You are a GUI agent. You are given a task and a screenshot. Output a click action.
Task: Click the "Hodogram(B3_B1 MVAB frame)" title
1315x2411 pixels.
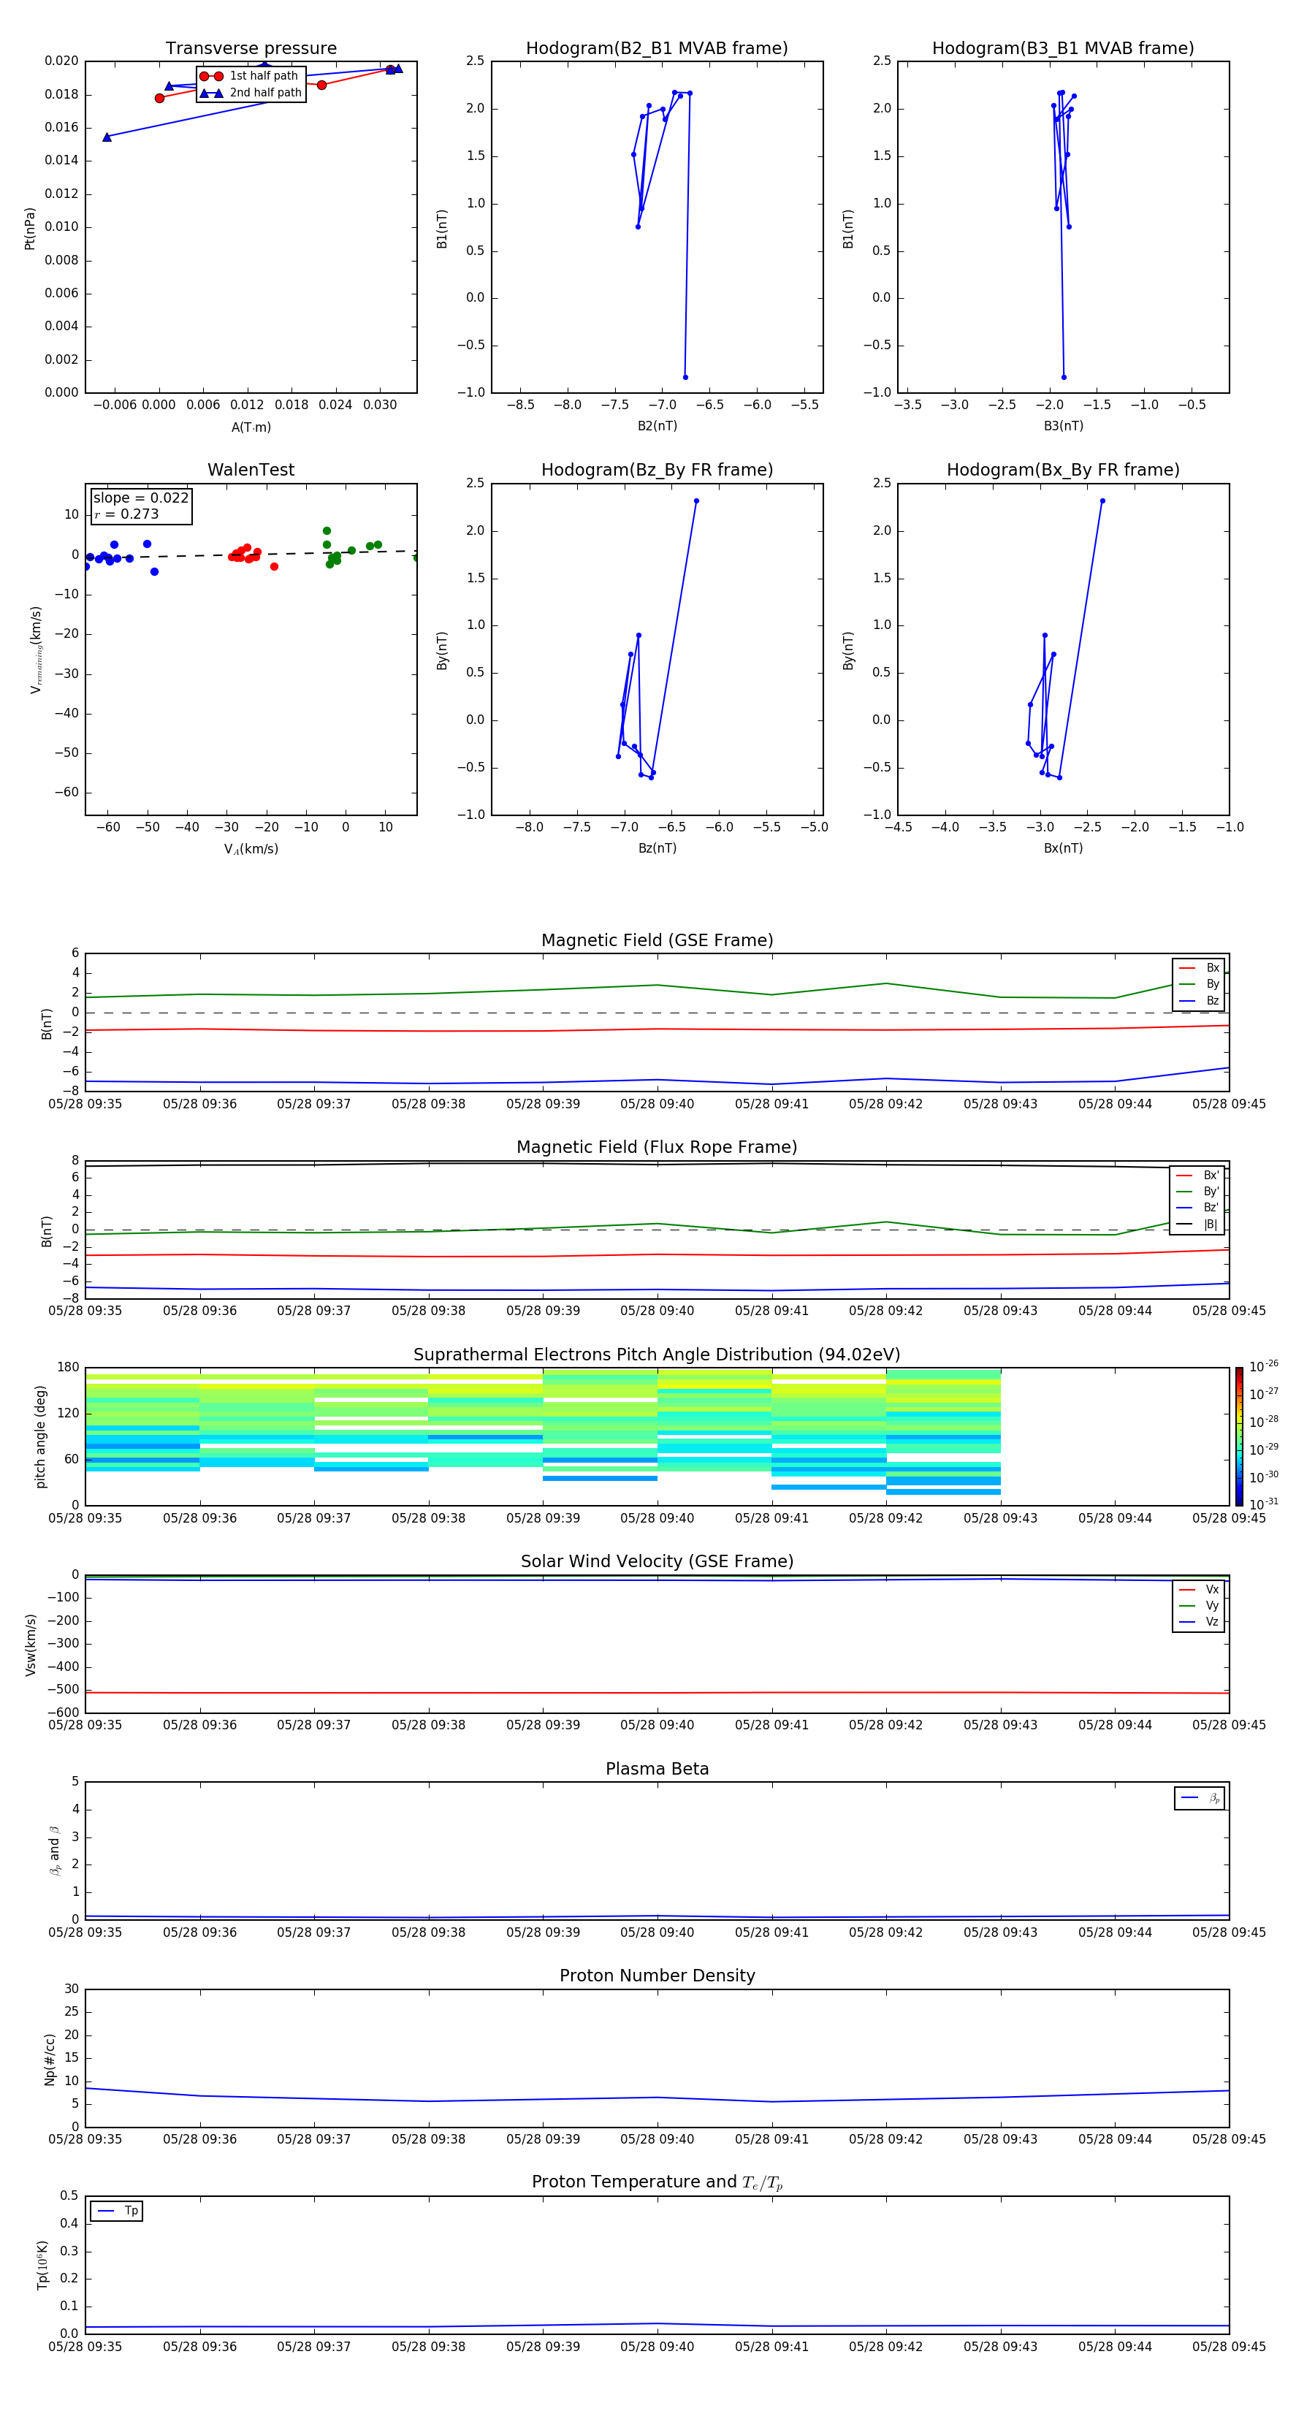[x=1063, y=47]
